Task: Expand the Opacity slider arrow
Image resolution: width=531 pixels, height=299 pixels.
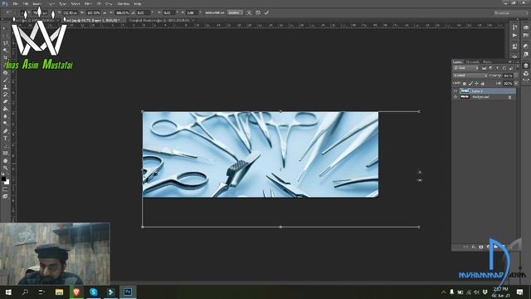Action: point(516,76)
